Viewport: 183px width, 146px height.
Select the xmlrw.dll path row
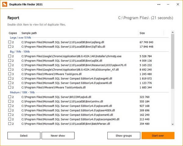coord(62,101)
